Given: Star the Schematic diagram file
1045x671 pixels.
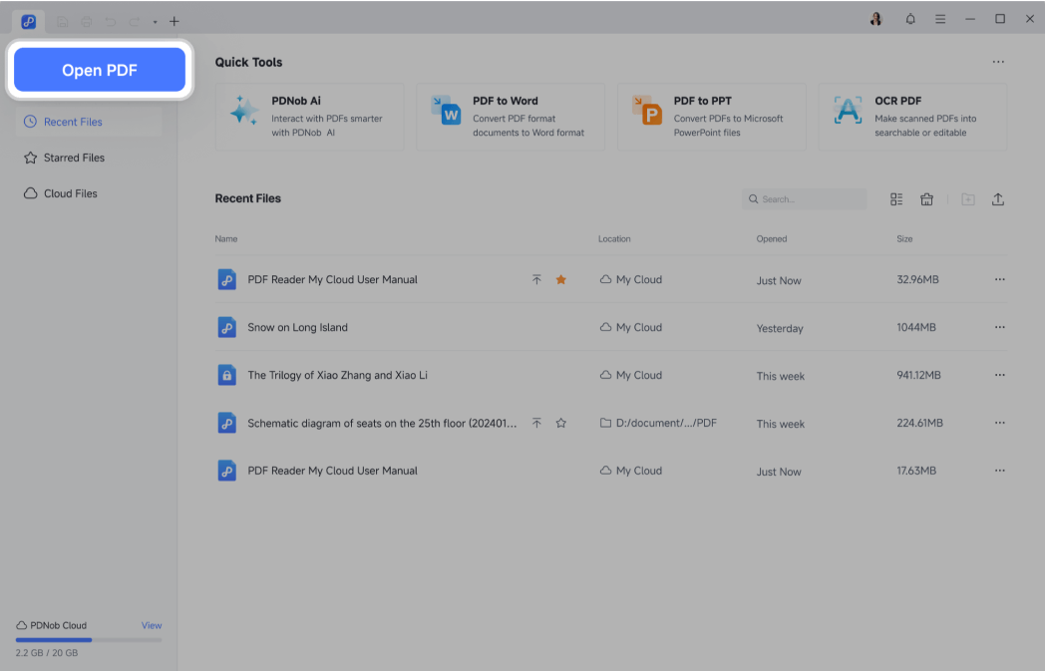Looking at the screenshot, I should click(x=561, y=423).
